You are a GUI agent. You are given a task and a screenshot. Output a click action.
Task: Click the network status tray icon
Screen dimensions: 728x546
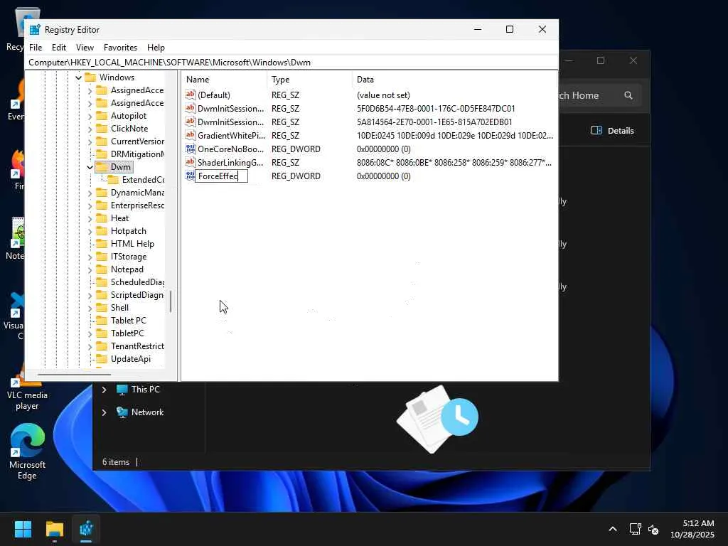pyautogui.click(x=635, y=529)
